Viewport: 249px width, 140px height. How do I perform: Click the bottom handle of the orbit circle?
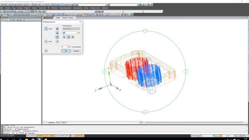coord(145,112)
